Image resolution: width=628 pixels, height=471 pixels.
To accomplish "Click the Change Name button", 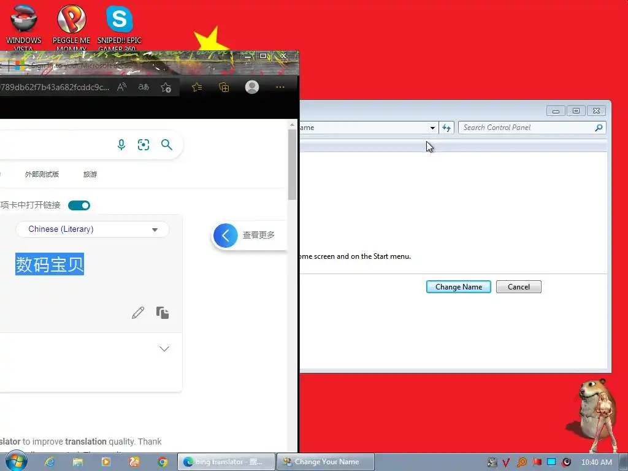I will pos(459,287).
